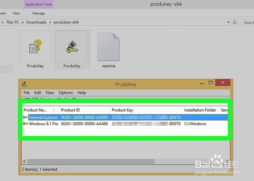Refresh the Explorer address bar
Screen dimensions: 254x181
(235, 22)
